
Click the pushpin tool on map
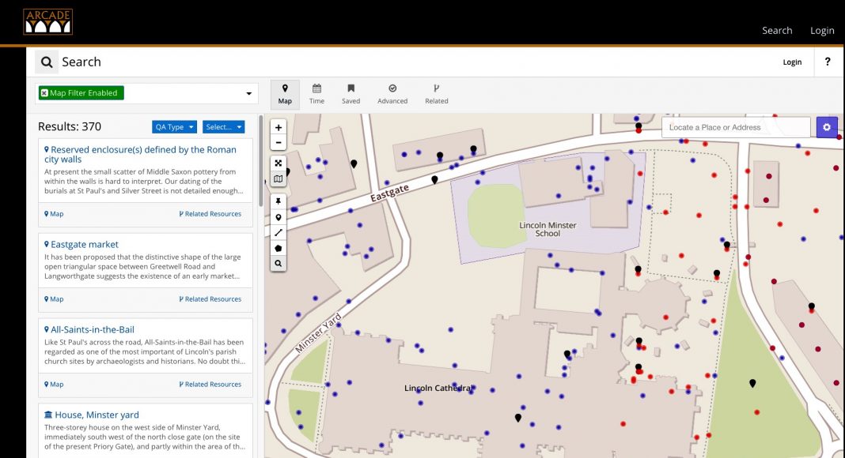279,201
